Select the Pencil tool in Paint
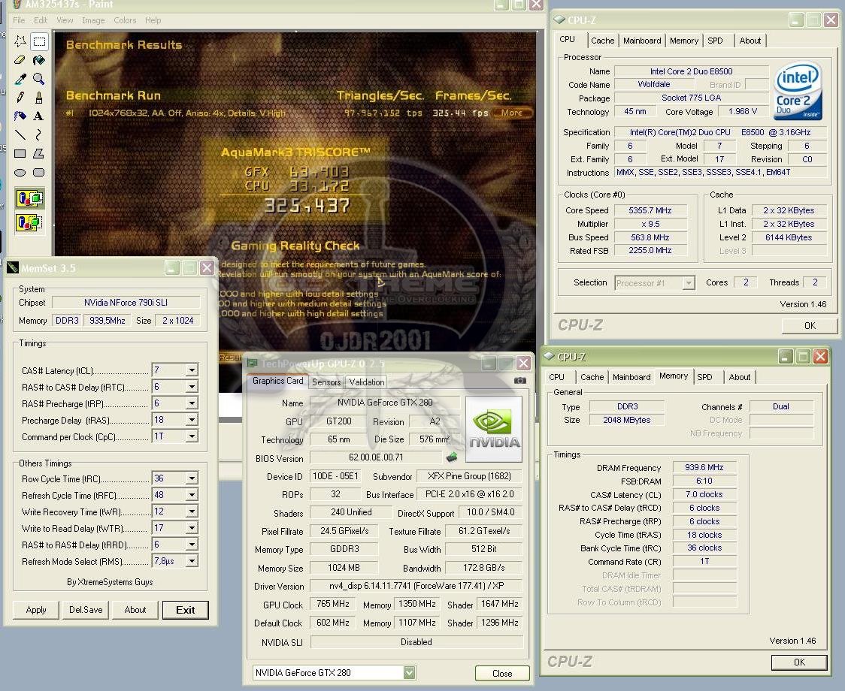The width and height of the screenshot is (845, 691). click(x=20, y=98)
